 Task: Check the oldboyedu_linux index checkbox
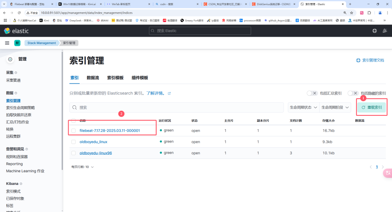point(73,142)
